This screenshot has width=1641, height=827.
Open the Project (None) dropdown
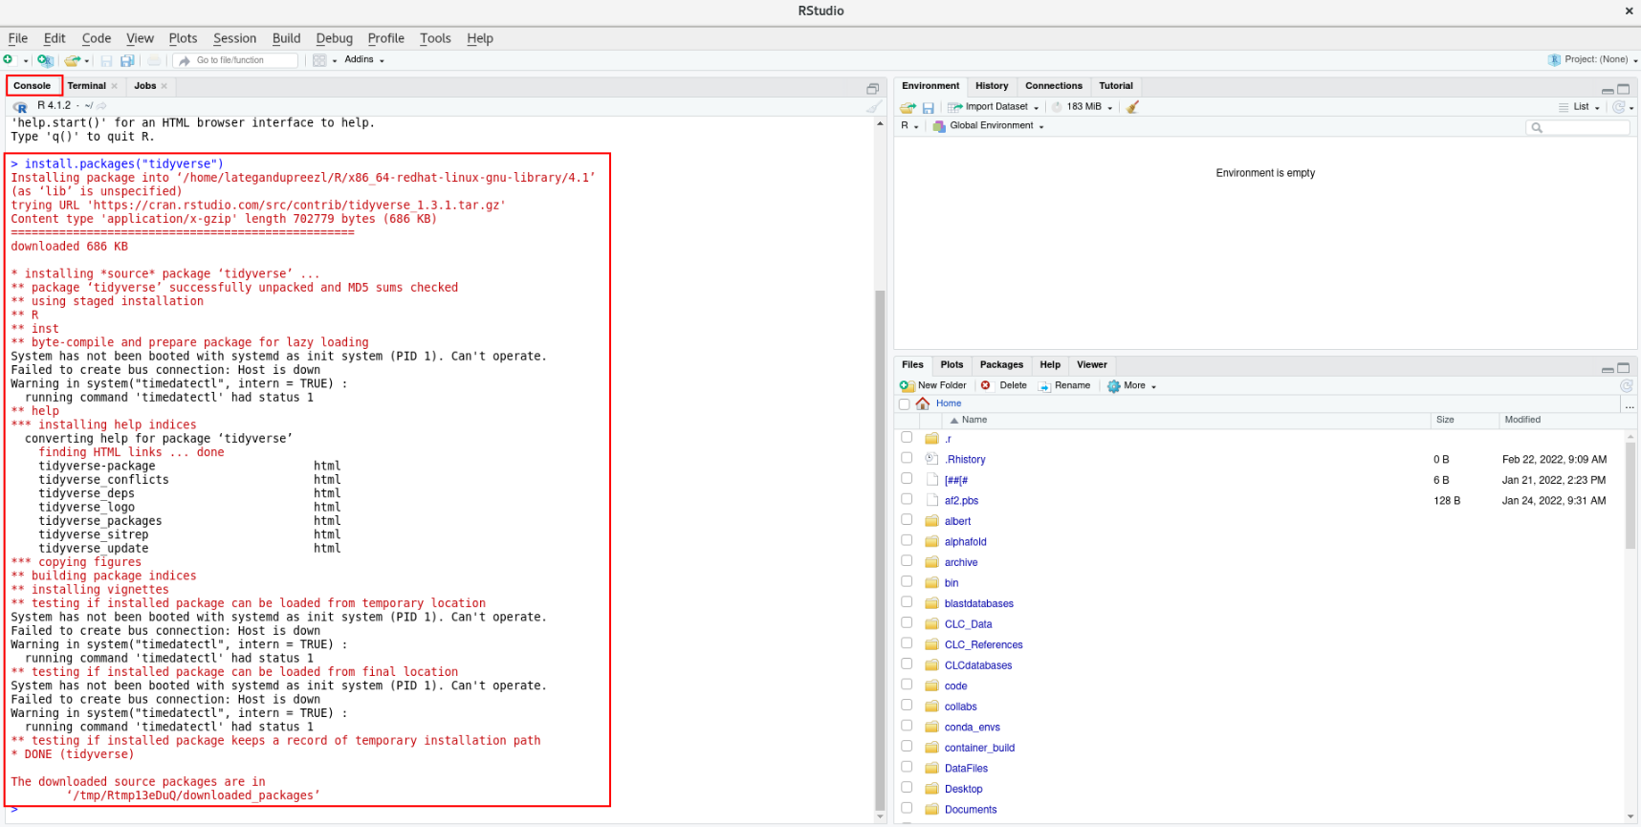point(1593,60)
